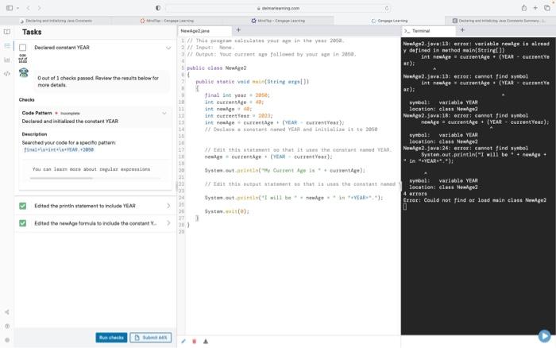Click the horizontal scrollbar under regular expressions note
556x348 pixels.
[x=61, y=178]
